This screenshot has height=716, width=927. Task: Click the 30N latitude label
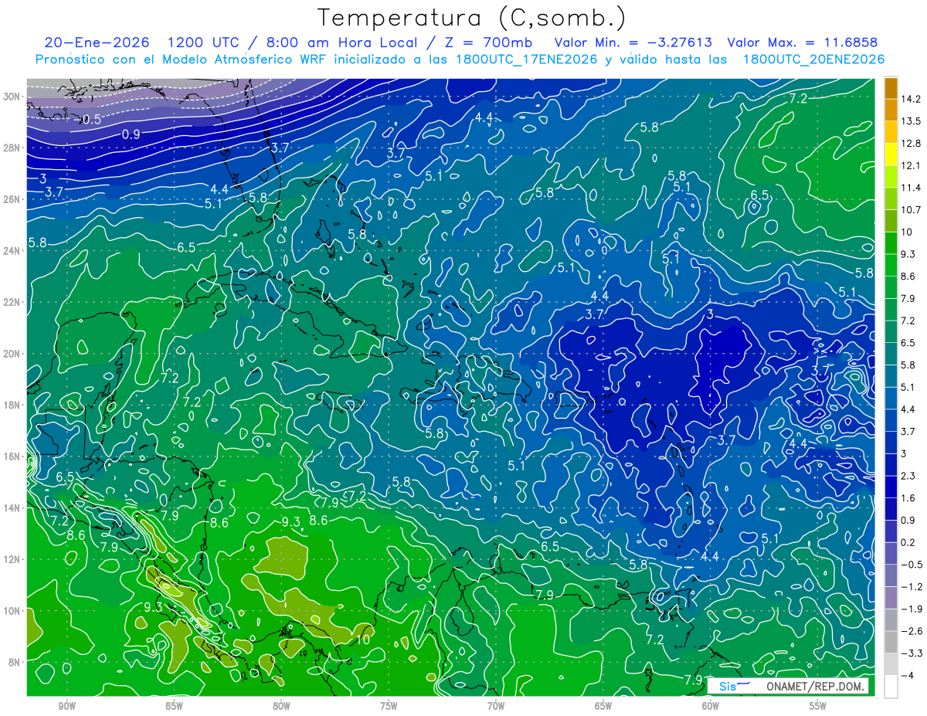pyautogui.click(x=13, y=97)
